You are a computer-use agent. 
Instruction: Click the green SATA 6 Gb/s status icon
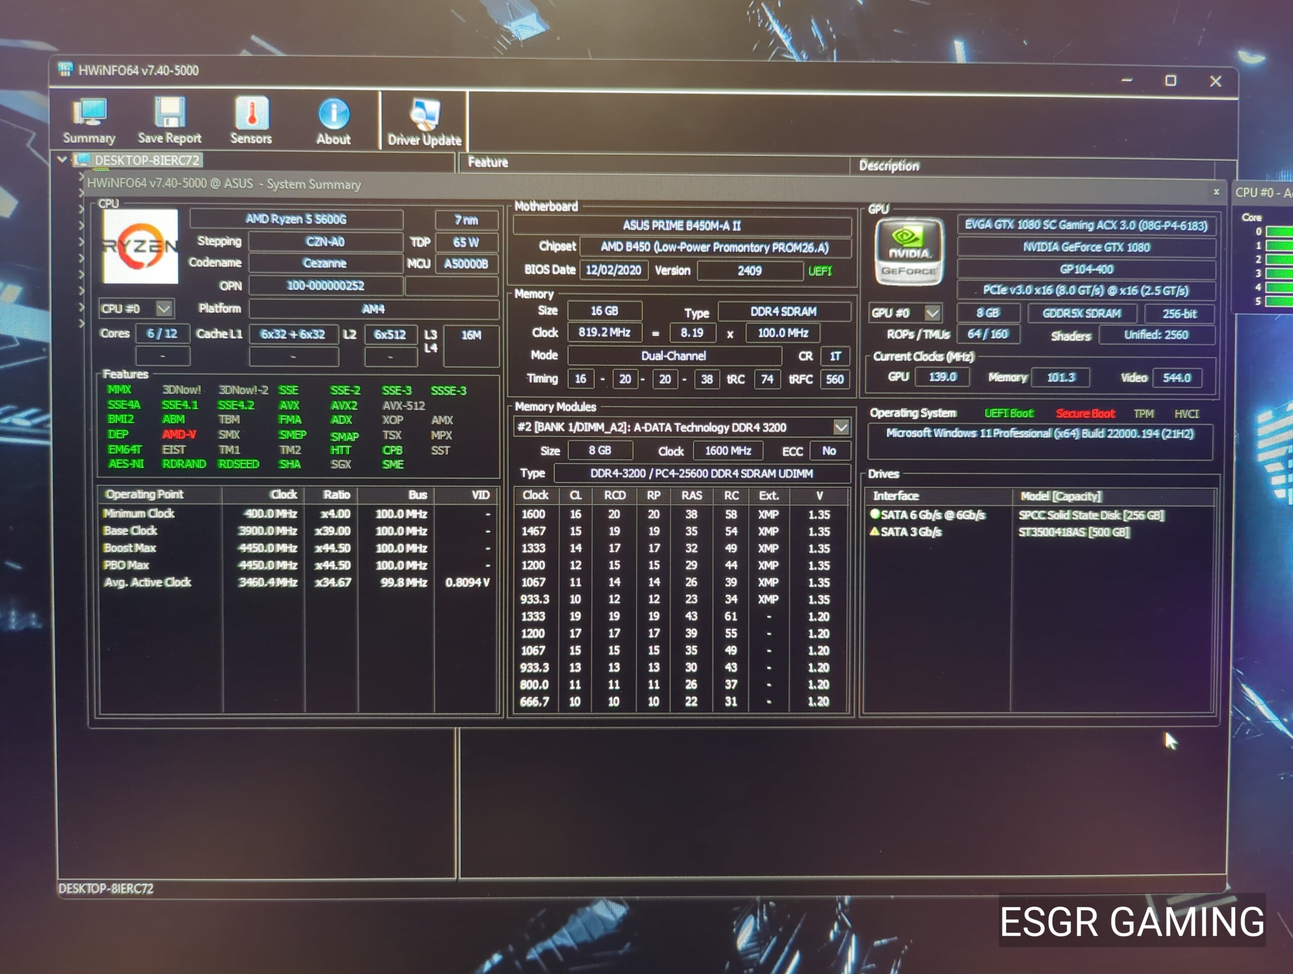[875, 514]
